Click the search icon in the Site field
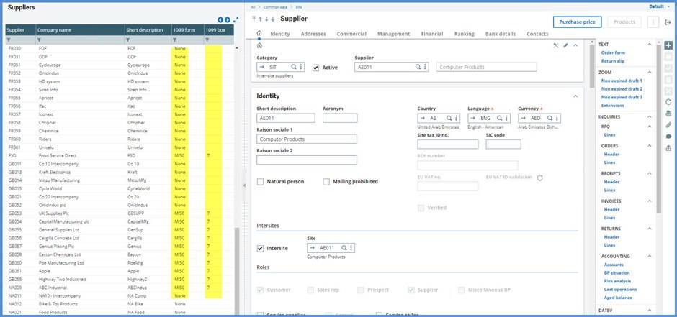This screenshot has height=317, width=677. click(344, 248)
